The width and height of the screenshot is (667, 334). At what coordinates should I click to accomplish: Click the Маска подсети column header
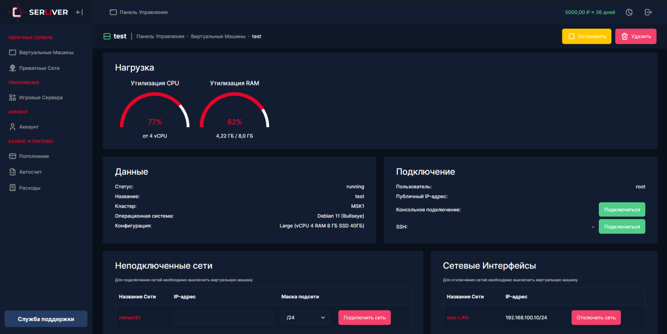[x=300, y=297]
